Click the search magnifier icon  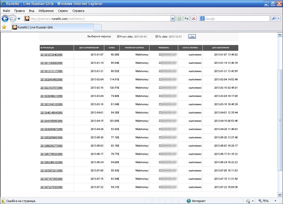(274, 19)
